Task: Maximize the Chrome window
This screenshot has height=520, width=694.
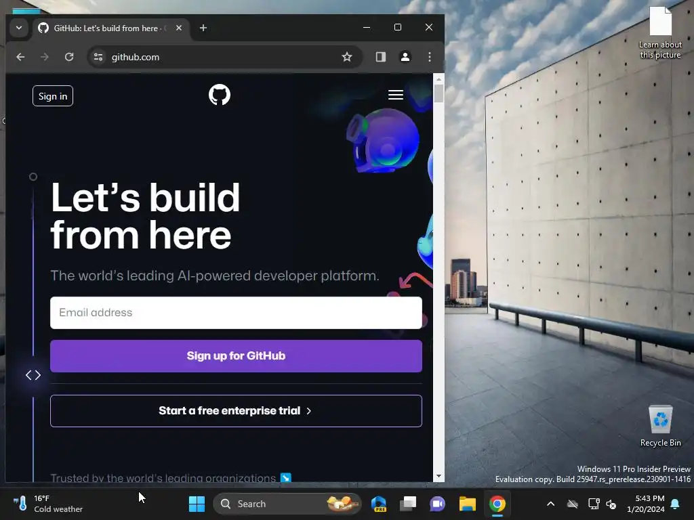Action: [397, 27]
